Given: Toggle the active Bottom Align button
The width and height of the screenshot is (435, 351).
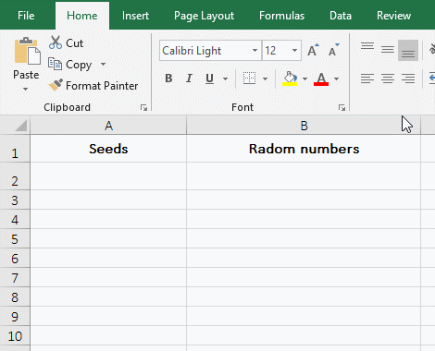Looking at the screenshot, I should tap(408, 50).
